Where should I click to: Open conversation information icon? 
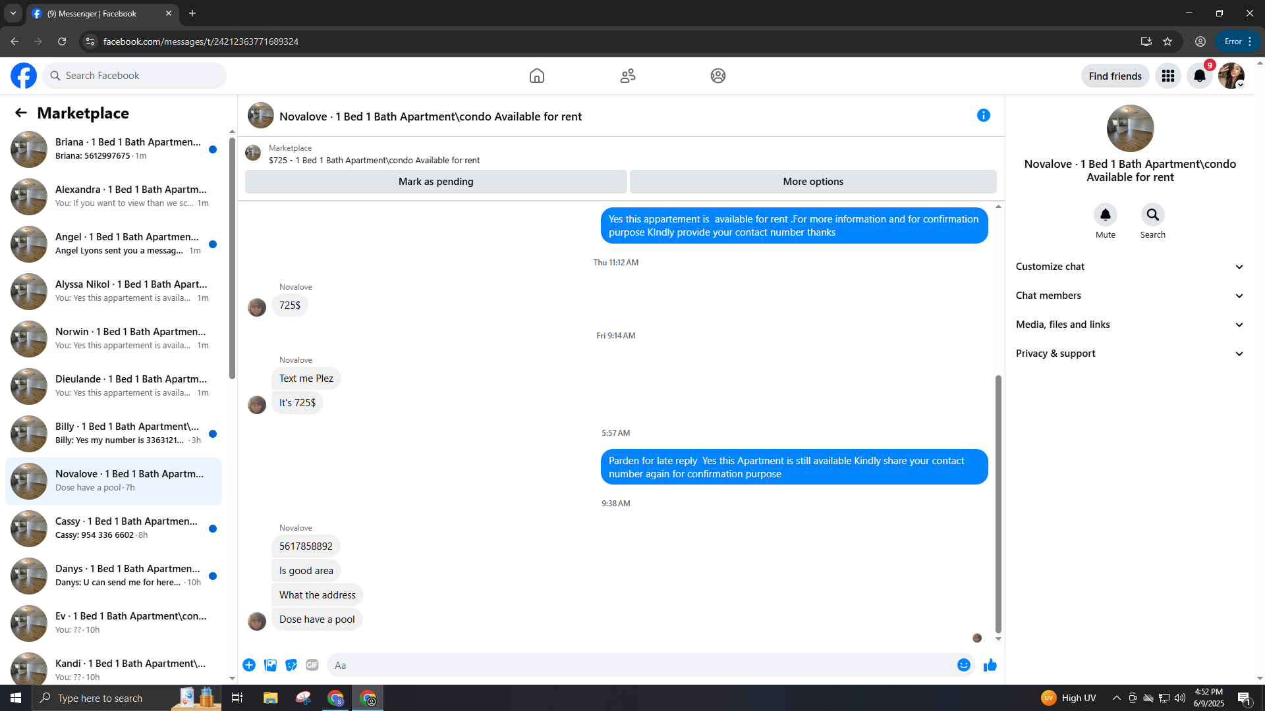click(x=984, y=115)
